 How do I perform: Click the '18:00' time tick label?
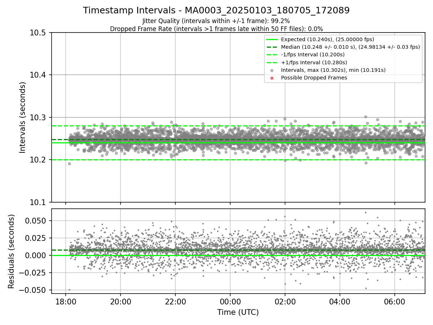point(65,301)
